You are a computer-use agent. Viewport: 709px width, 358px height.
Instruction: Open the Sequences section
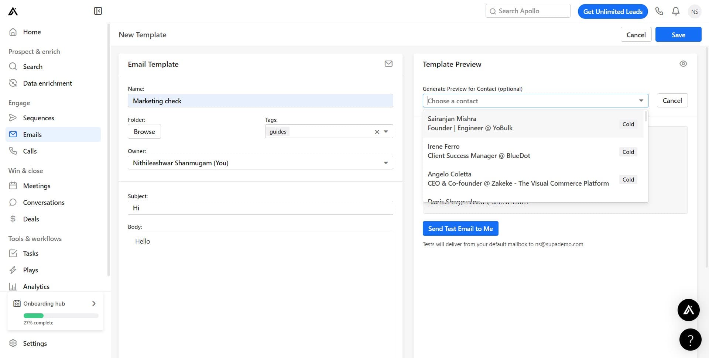38,118
